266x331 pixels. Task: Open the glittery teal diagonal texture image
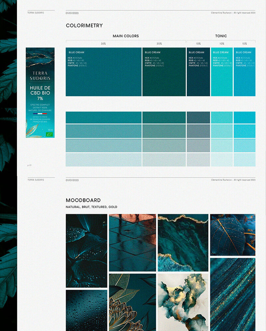(x=233, y=294)
